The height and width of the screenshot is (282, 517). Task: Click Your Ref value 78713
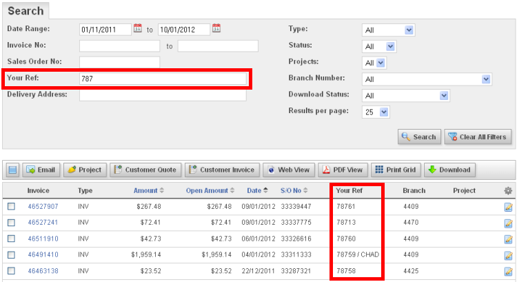click(346, 223)
